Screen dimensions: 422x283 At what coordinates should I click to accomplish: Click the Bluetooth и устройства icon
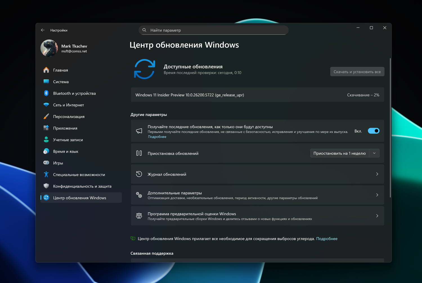(x=46, y=93)
